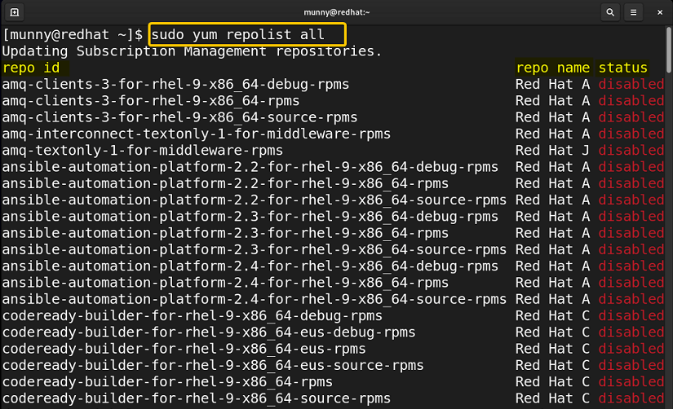Image resolution: width=673 pixels, height=409 pixels.
Task: Select ansible-automation-platform-2.2 source-rpms repo id
Action: coord(254,200)
